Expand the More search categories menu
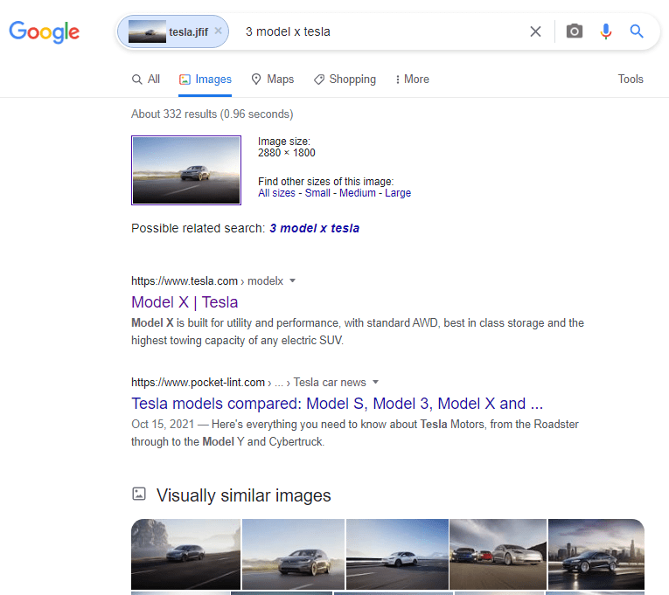The height and width of the screenshot is (595, 669). click(x=412, y=80)
